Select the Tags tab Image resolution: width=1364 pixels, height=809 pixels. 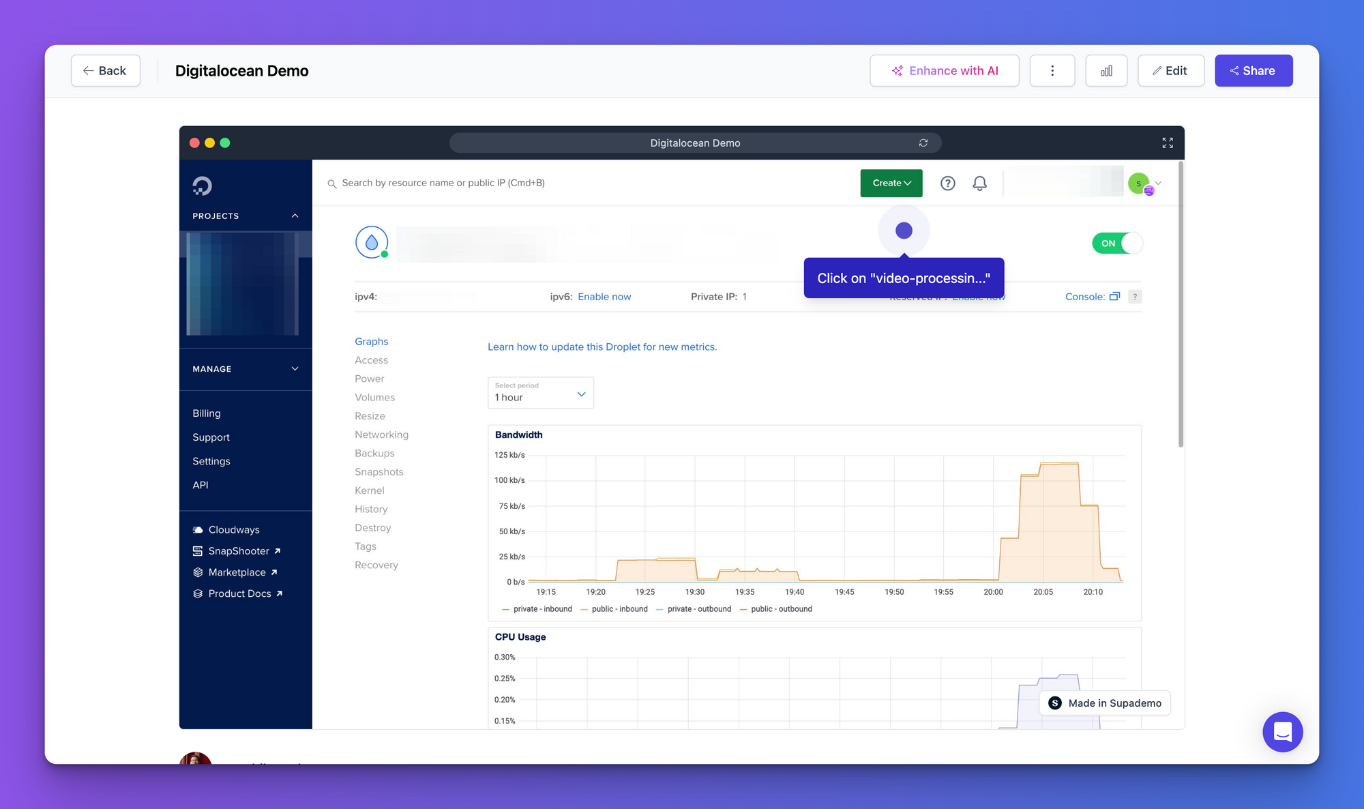click(366, 546)
